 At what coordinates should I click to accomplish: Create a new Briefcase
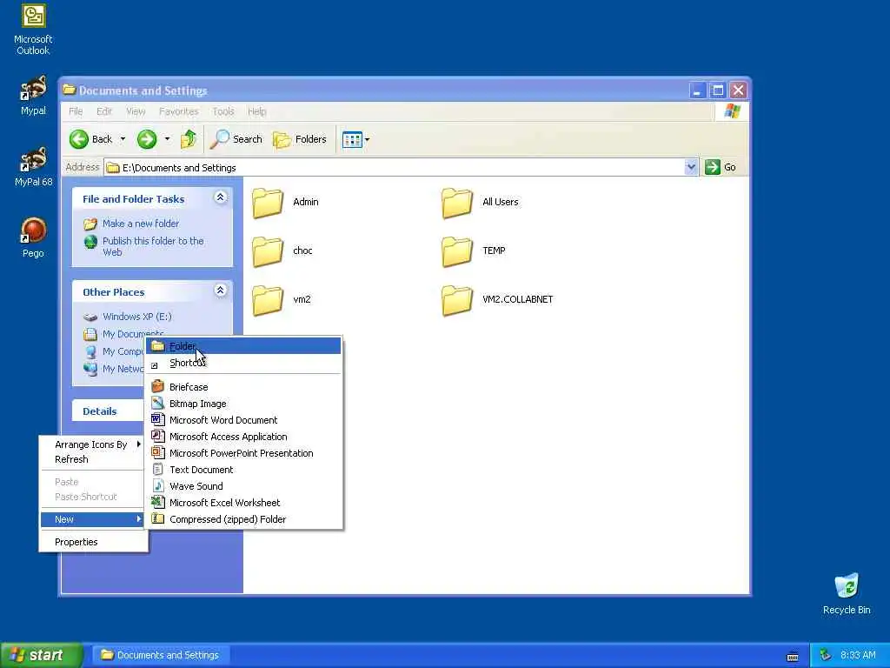point(243,387)
